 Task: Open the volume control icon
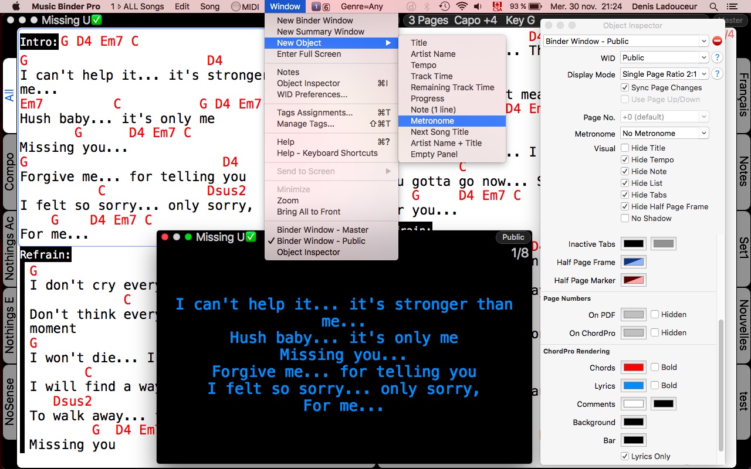(479, 6)
